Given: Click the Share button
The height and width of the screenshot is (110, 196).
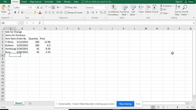Looking at the screenshot, I should pos(189,2).
